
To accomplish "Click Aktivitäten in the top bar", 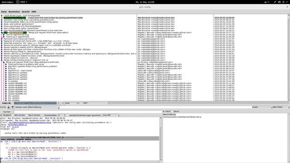I will [7, 2].
